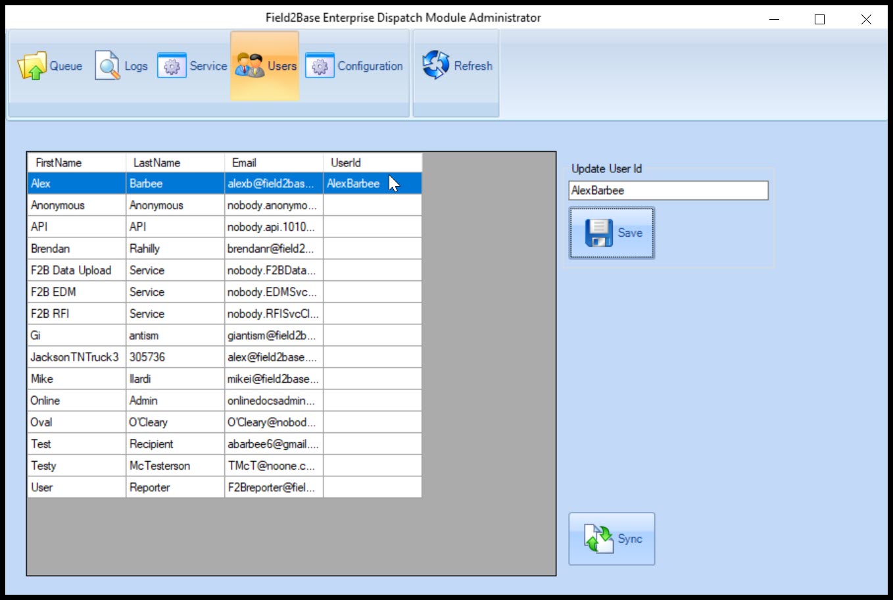Screen dimensions: 893x600
Task: Select the 'Brendan' row first name
Action: (x=76, y=249)
